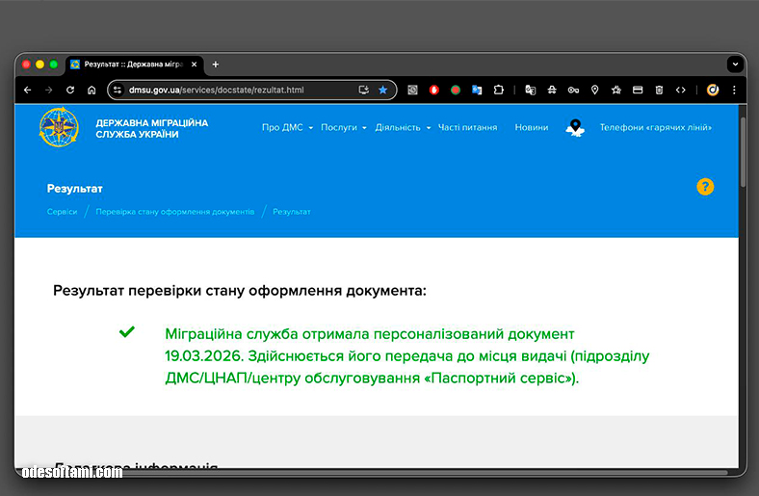Screen dimensions: 759x496
Task: Click the "Телефони «гарячих ліній»" link
Action: click(x=655, y=127)
